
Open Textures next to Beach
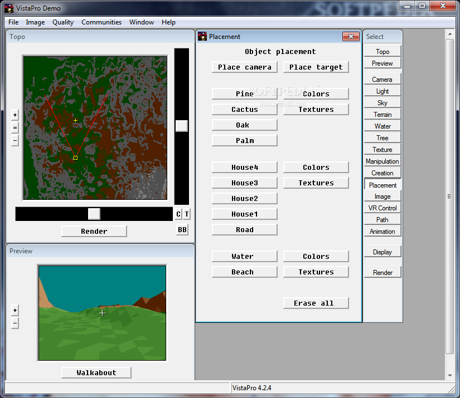316,272
